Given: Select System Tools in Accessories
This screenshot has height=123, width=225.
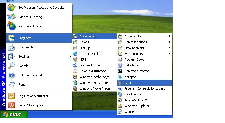Looking at the screenshot, I should (144, 54).
